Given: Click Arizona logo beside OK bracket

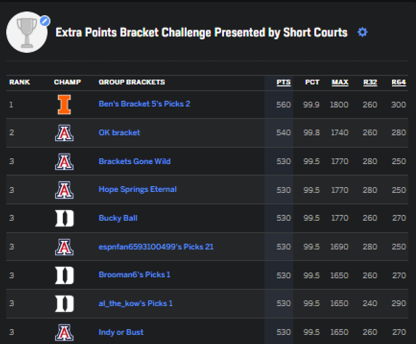Looking at the screenshot, I should pos(64,133).
